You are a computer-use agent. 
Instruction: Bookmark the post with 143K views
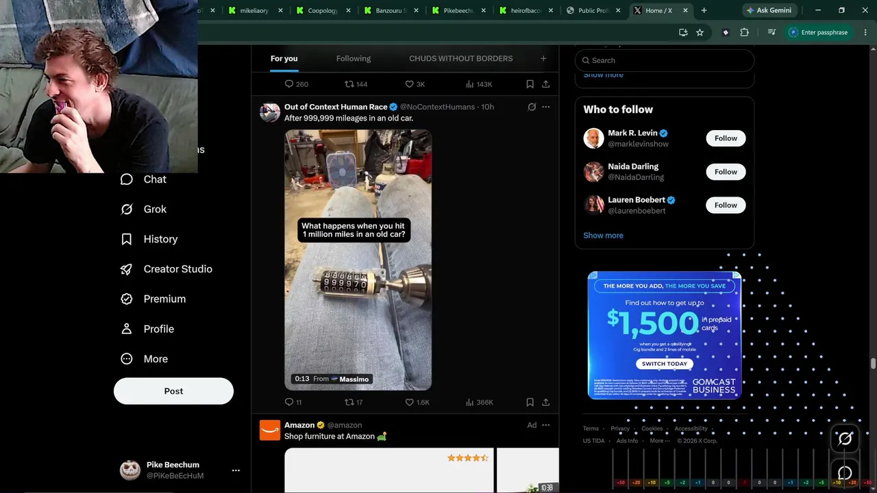click(x=530, y=84)
